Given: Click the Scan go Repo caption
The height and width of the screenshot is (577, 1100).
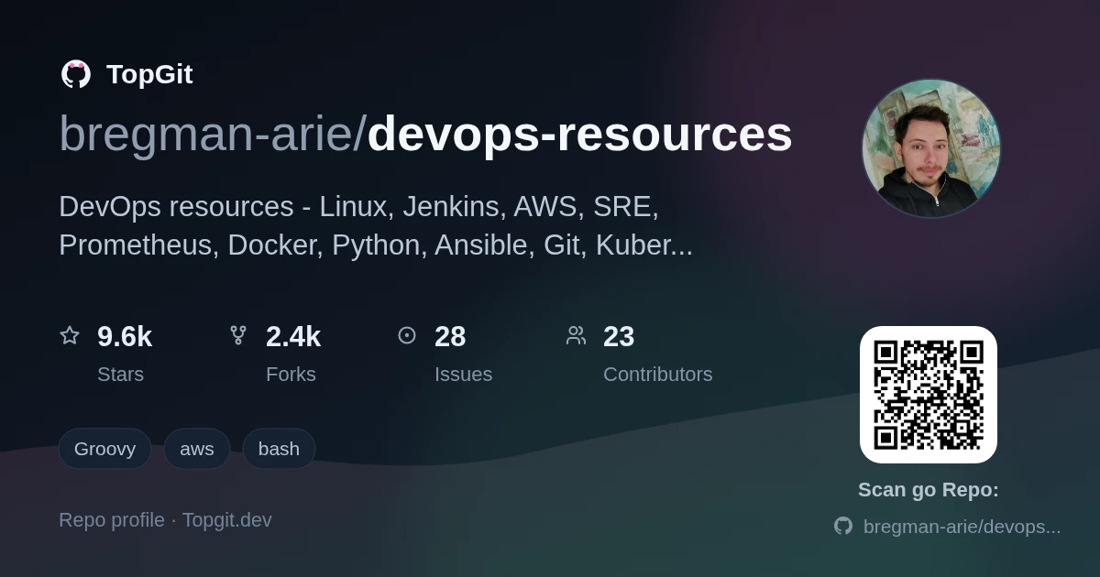Looking at the screenshot, I should pos(929,490).
